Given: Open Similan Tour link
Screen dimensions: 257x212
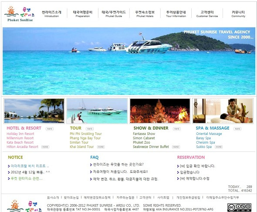Looking at the screenshot, I should [x=79, y=142].
